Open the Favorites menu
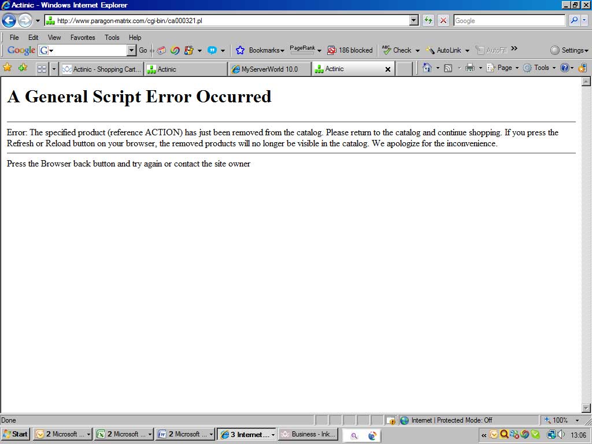 pyautogui.click(x=83, y=38)
